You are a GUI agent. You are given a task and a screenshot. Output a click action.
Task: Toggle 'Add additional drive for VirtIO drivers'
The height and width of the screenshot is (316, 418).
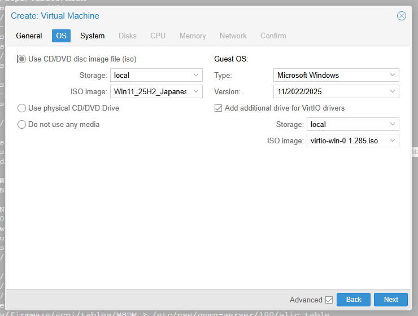coord(218,108)
